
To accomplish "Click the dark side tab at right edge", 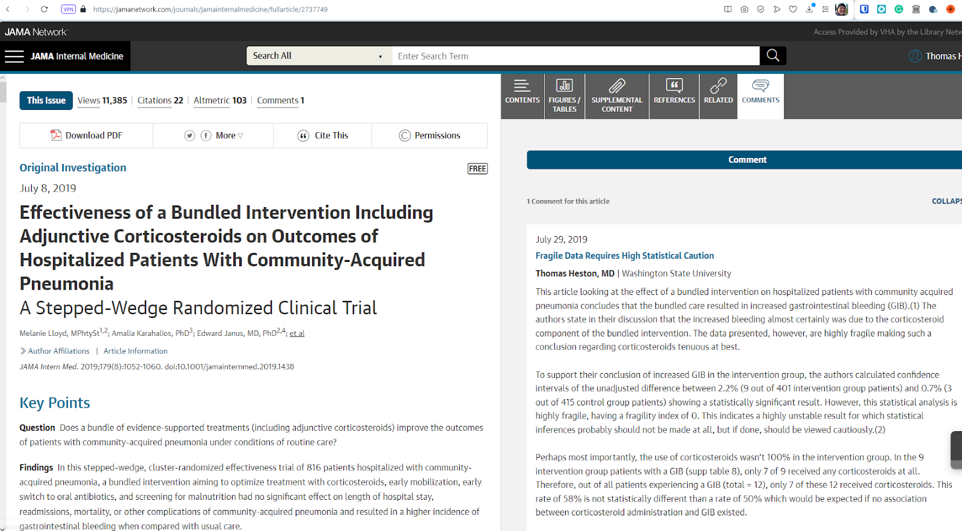I will [956, 450].
